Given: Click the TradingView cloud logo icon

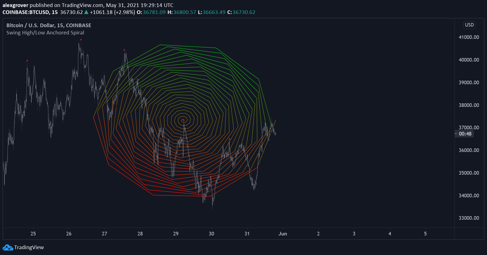Looking at the screenshot, I should pos(8,247).
